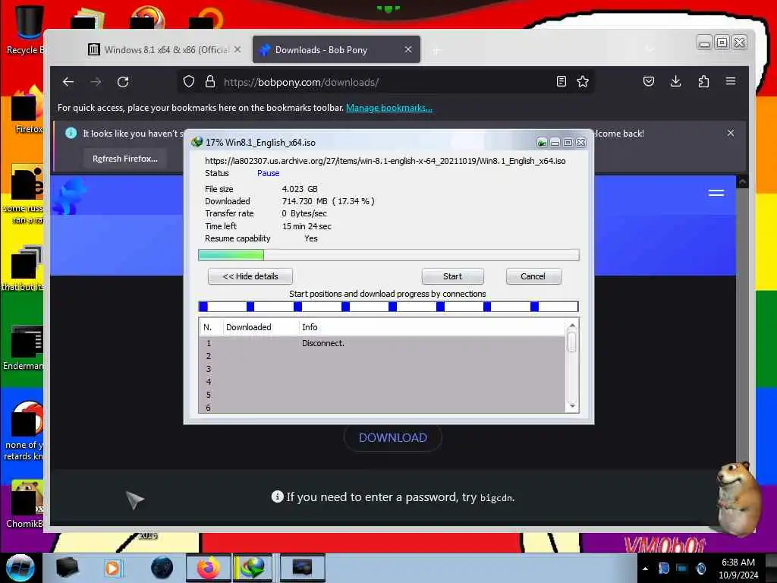Go back using Firefox back arrow
Viewport: 777px width, 583px height.
pos(68,82)
